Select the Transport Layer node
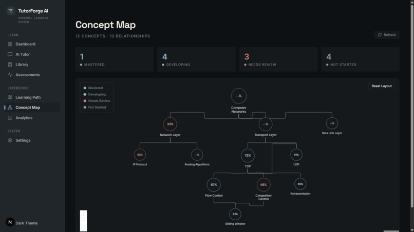This screenshot has width=414, height=232. [266, 124]
